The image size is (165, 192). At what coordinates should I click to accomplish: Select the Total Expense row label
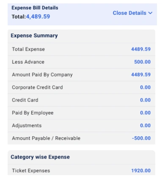coord(28,49)
